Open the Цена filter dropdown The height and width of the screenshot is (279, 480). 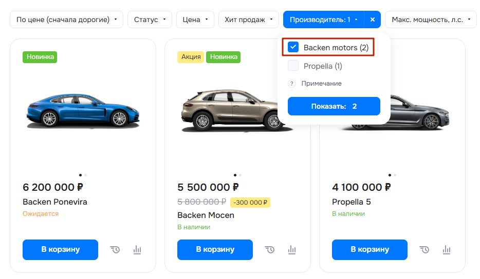click(x=195, y=19)
